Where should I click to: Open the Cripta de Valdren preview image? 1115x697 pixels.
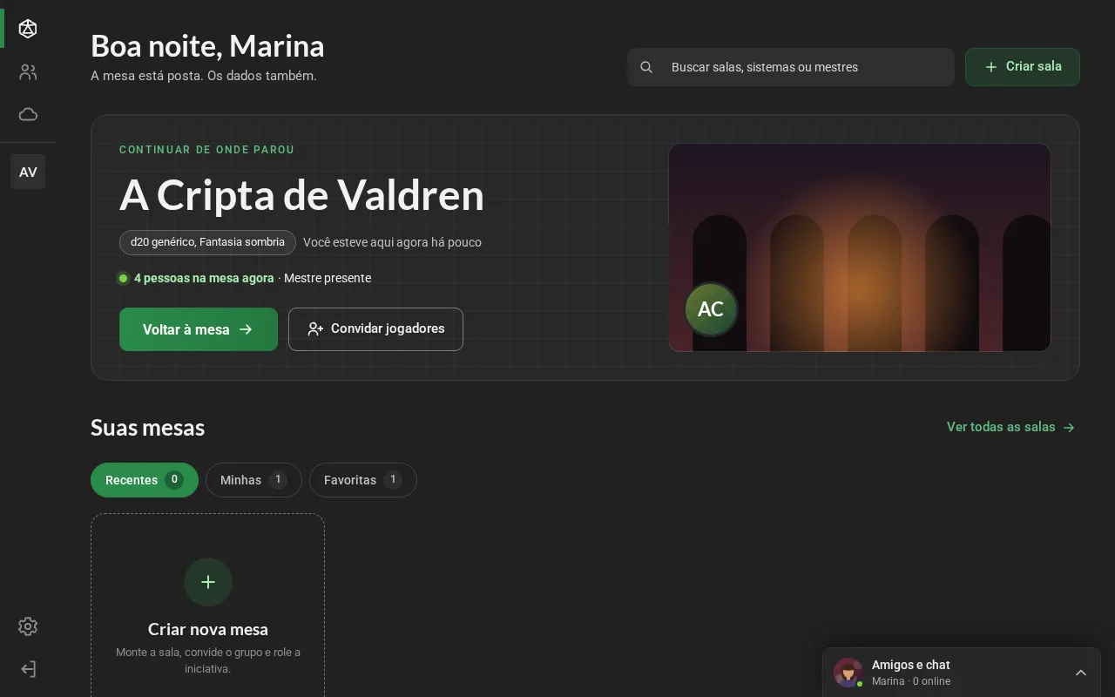[x=860, y=247]
